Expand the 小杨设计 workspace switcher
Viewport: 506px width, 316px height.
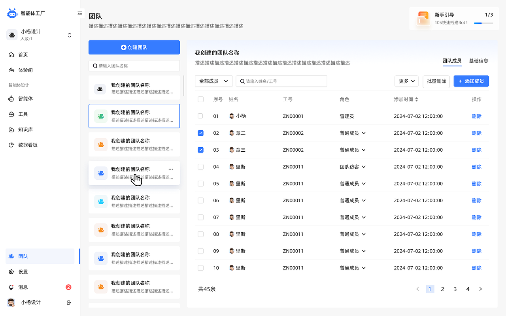(70, 35)
